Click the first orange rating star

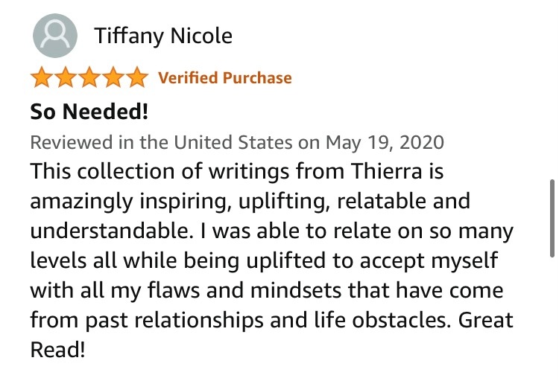click(x=42, y=77)
